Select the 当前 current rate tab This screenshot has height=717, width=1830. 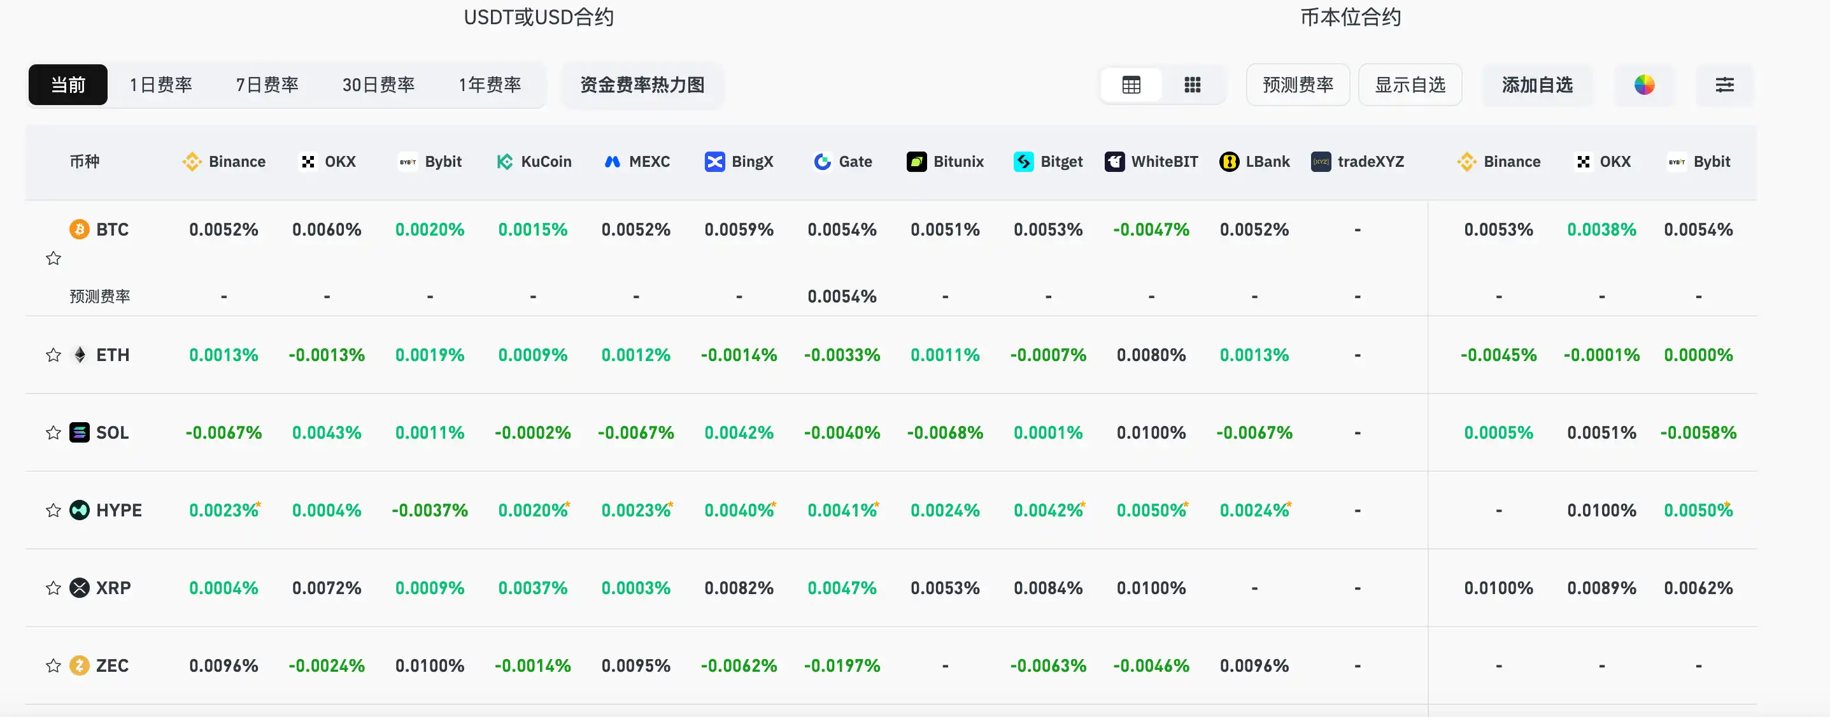[68, 85]
